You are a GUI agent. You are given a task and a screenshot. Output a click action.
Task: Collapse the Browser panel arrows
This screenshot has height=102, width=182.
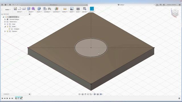pos(2,14)
